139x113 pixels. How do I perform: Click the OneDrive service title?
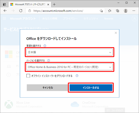click(x=89, y=103)
